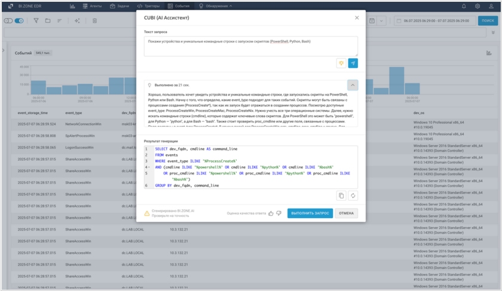Toggle the blue enabled switch in the toolbar
The image size is (502, 291).
click(19, 21)
